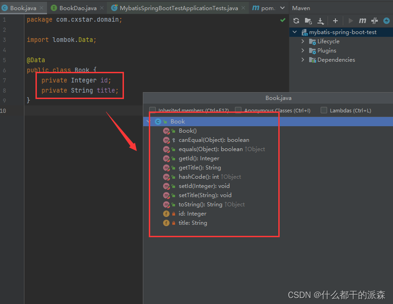The width and height of the screenshot is (393, 304).
Task: Click the Plugins folder icon
Action: tap(312, 51)
